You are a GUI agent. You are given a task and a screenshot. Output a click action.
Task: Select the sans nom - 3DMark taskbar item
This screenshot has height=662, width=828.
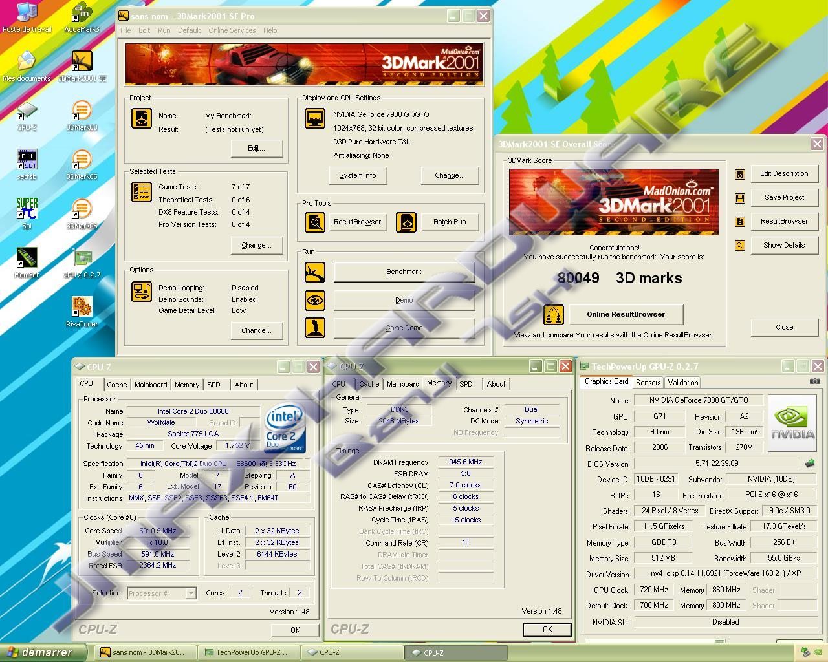point(144,652)
